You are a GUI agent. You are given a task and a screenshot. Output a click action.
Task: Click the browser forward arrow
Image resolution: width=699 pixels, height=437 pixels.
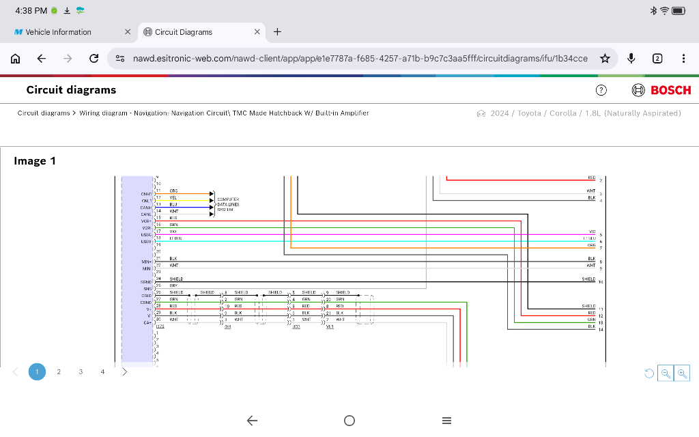click(x=68, y=59)
